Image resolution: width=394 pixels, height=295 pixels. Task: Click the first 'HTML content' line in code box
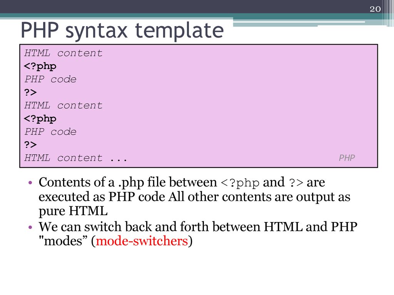(x=63, y=53)
